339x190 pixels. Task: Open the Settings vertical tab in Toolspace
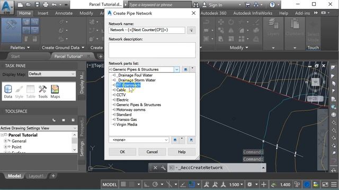[x=82, y=149]
